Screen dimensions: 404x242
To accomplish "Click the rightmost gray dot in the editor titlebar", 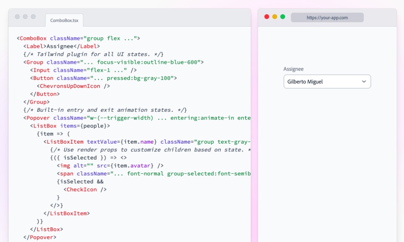I will [x=33, y=17].
